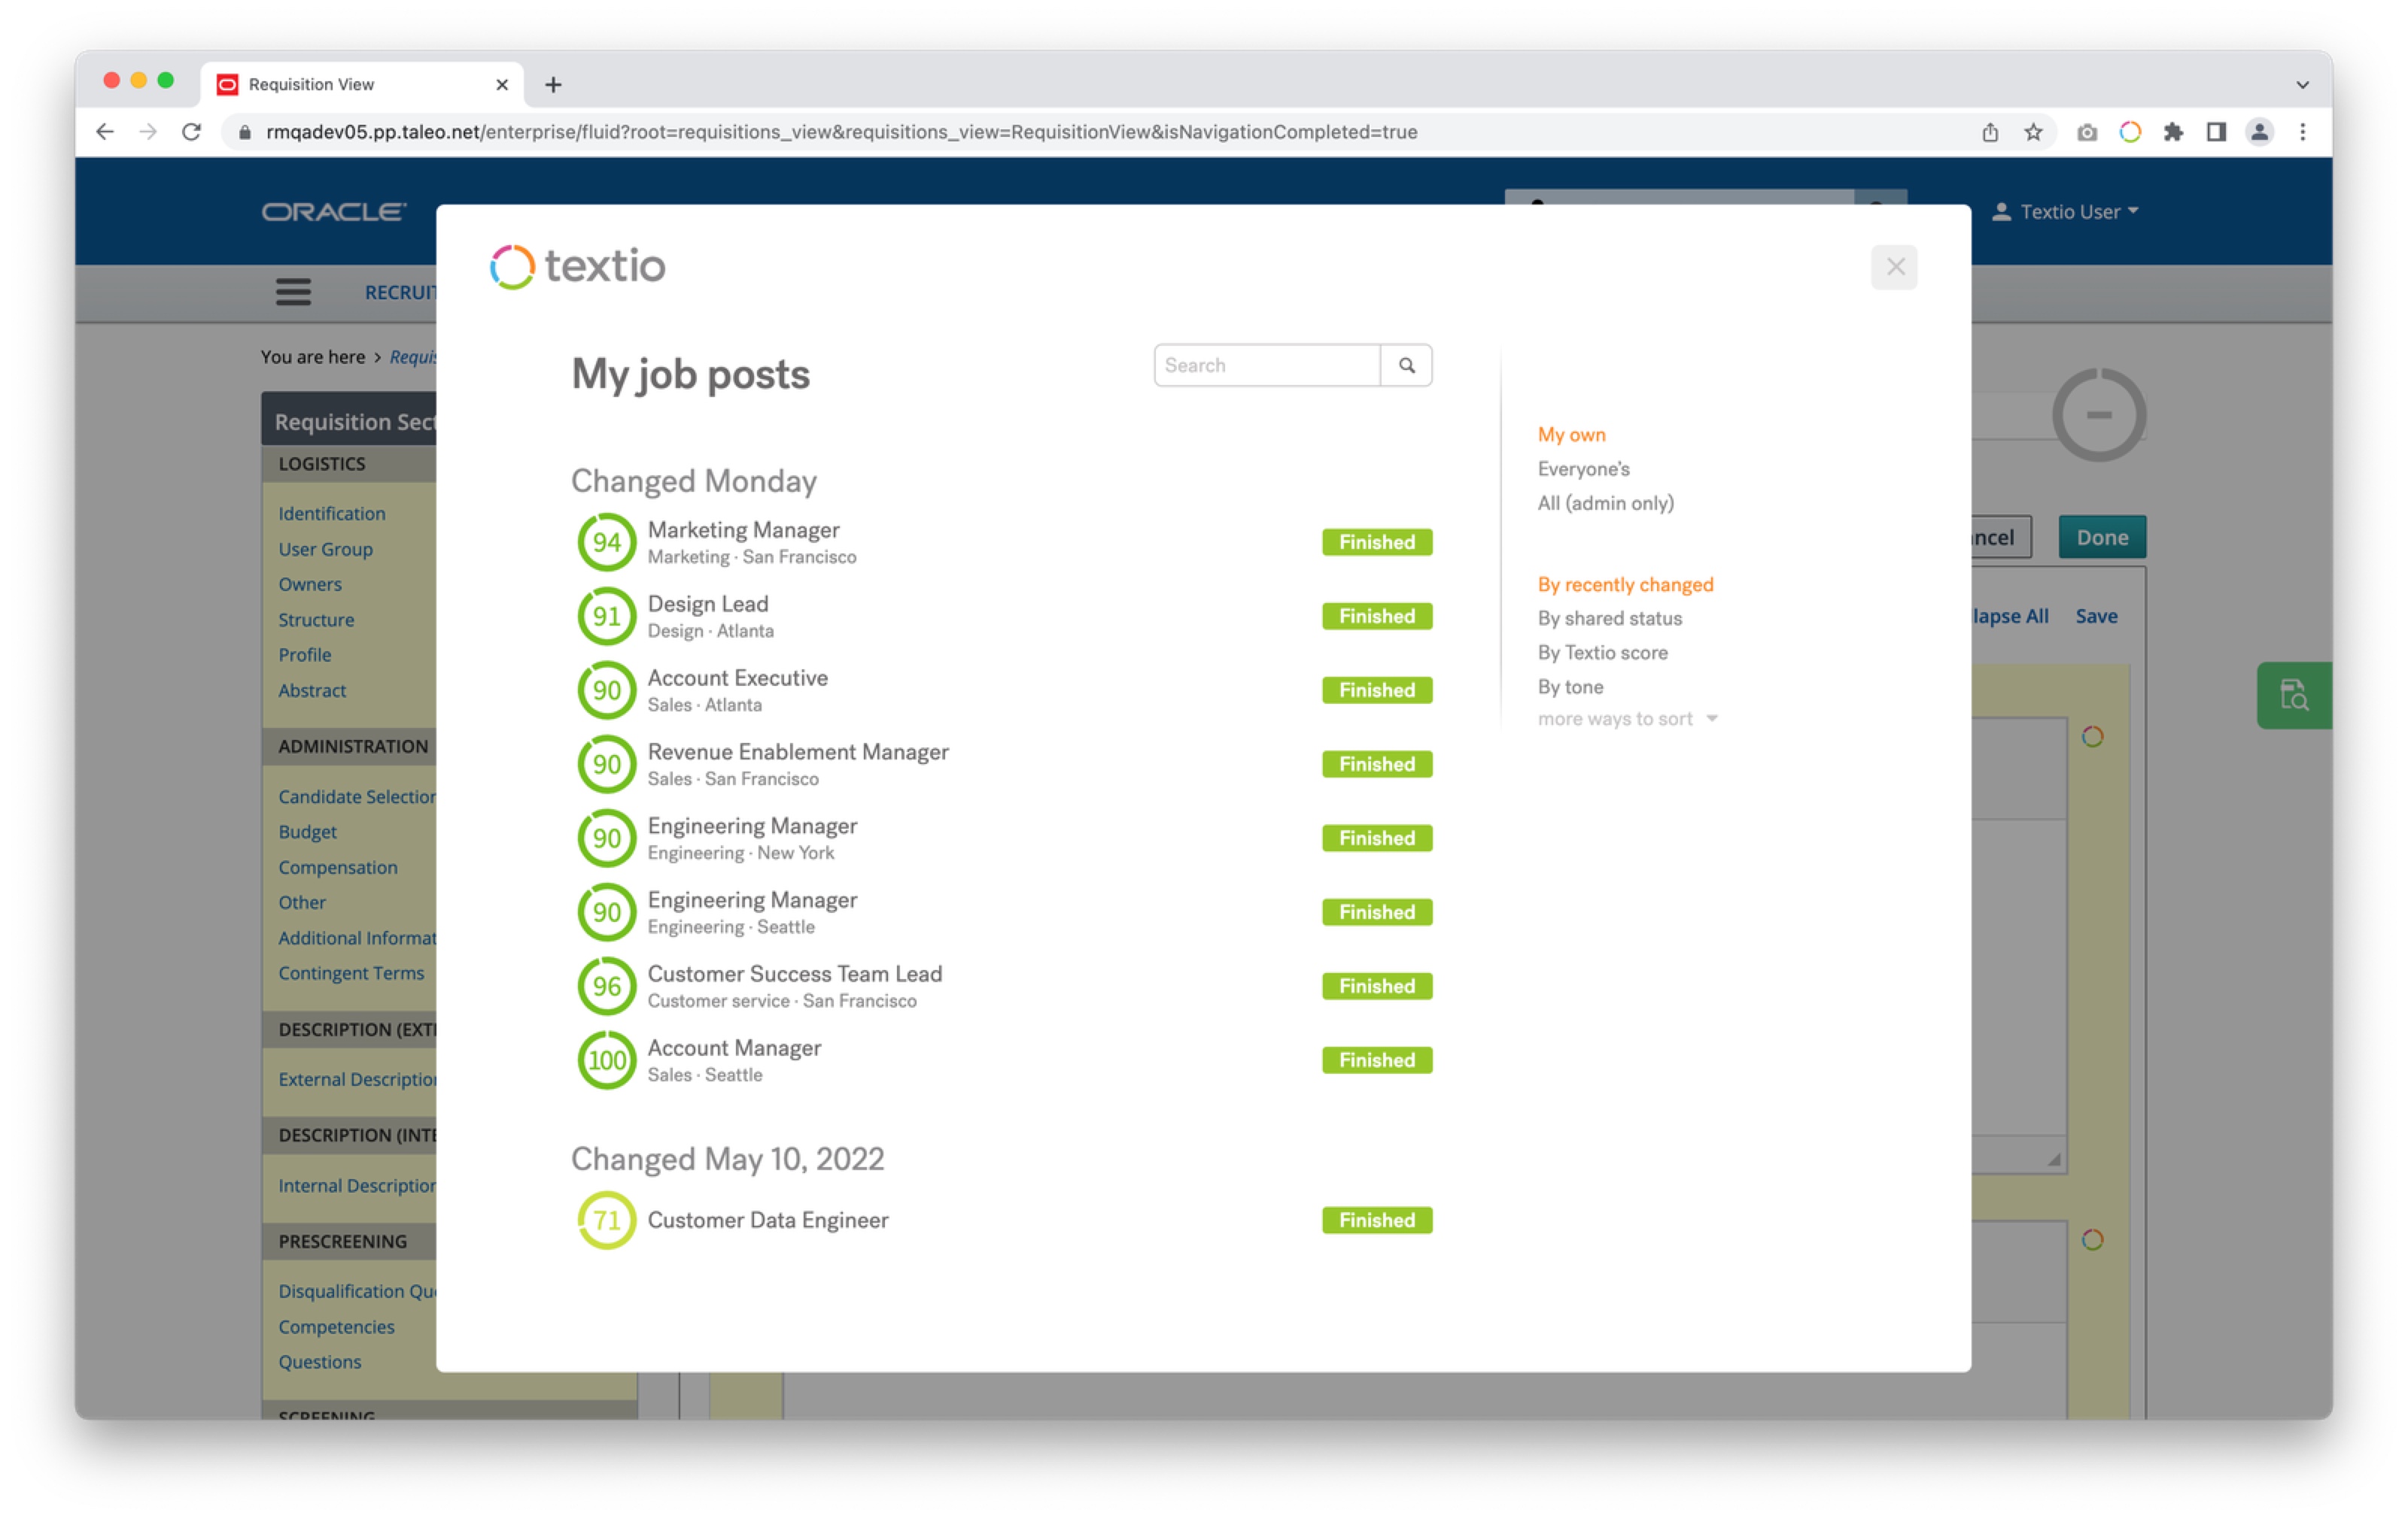Image resolution: width=2408 pixels, height=1519 pixels.
Task: Switch the filter to Everyone's job posts
Action: [x=1583, y=468]
